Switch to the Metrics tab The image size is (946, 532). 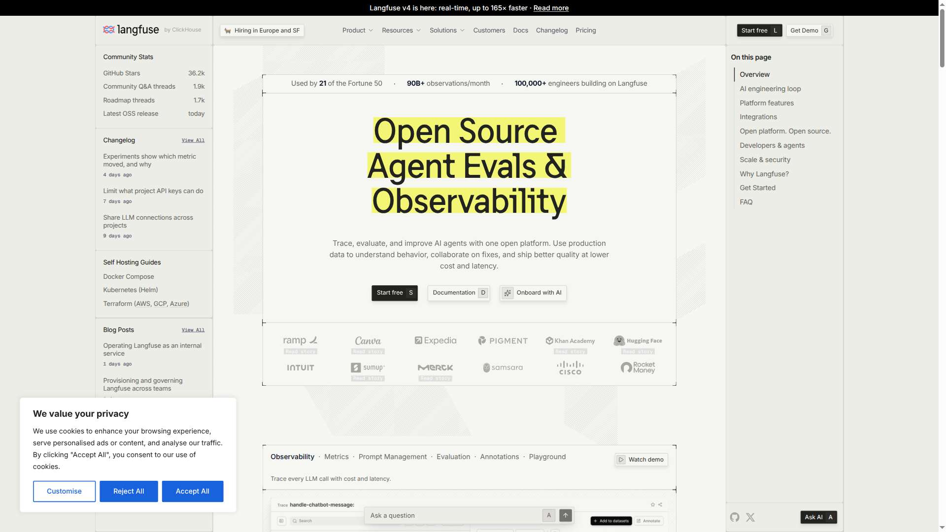point(337,457)
